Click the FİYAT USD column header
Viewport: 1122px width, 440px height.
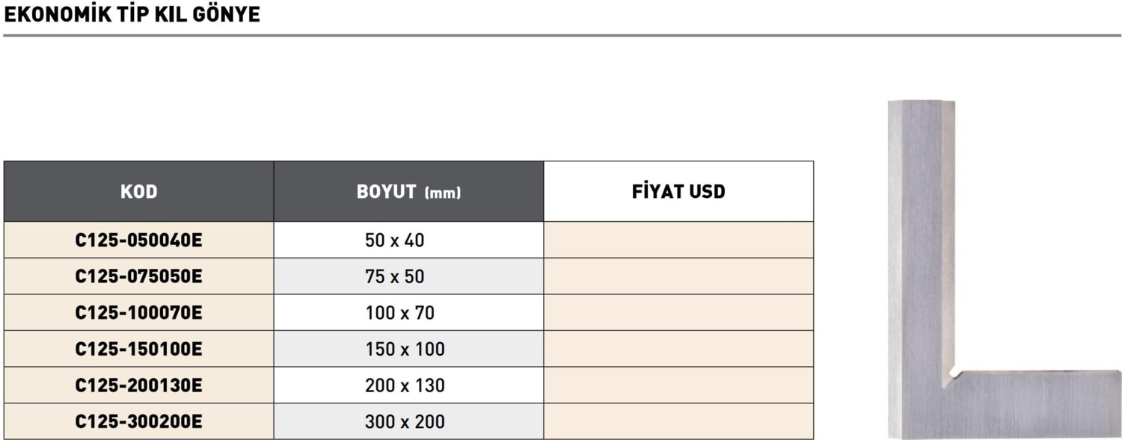678,192
